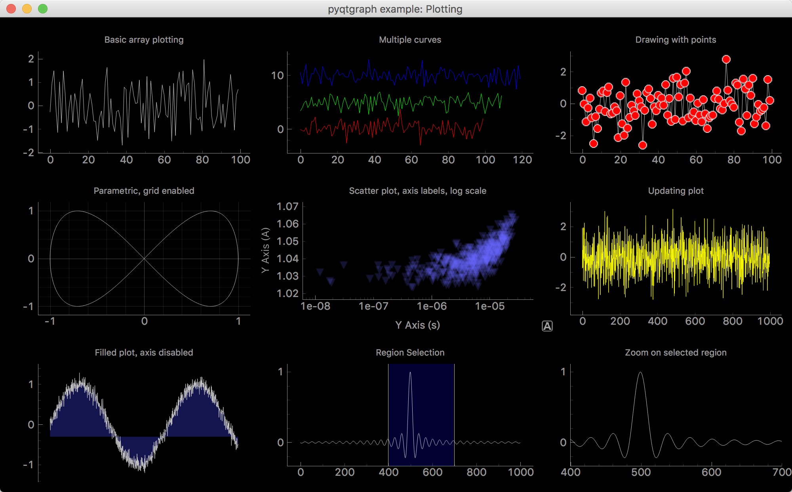Click the left edge of blue selection region
The image size is (792, 492).
click(388, 395)
